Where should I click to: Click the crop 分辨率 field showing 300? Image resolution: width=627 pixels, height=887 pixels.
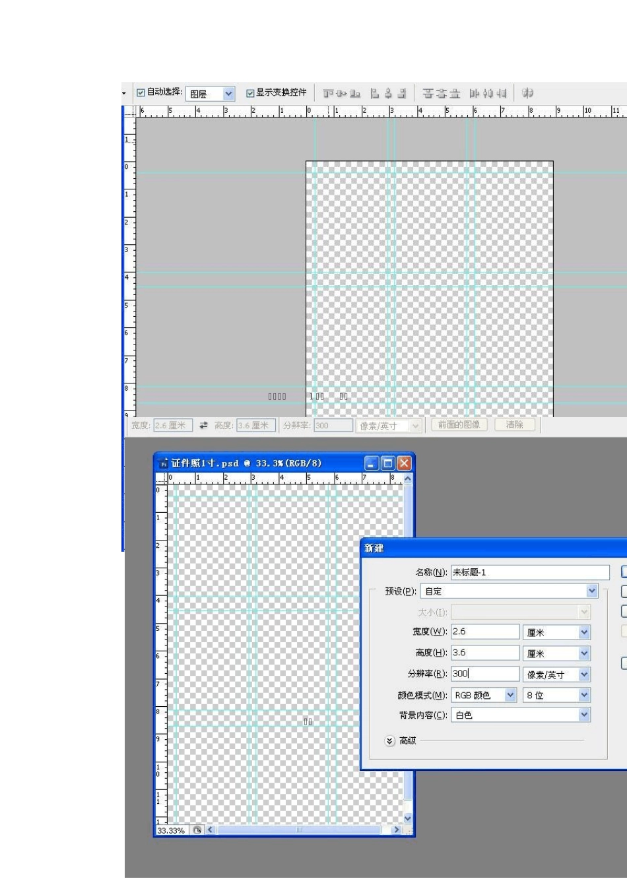[333, 426]
